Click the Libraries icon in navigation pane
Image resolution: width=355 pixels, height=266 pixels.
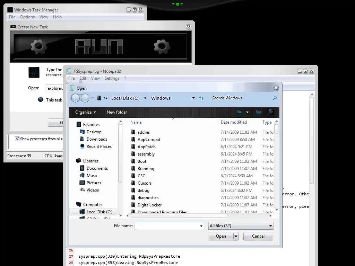(79, 161)
